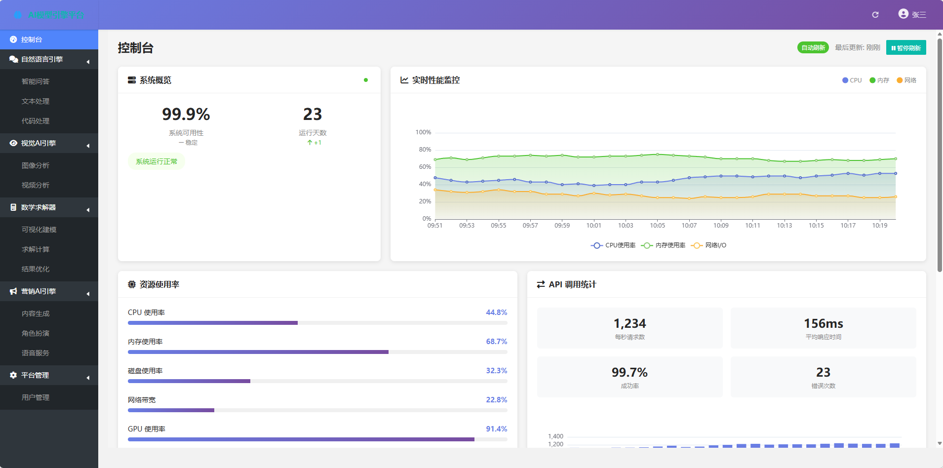The width and height of the screenshot is (943, 468).
Task: Click the 数学求解器 calculator icon
Action: [13, 207]
